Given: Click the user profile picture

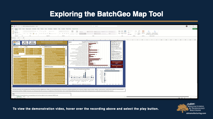Looking at the screenshot, I should click(x=187, y=26).
